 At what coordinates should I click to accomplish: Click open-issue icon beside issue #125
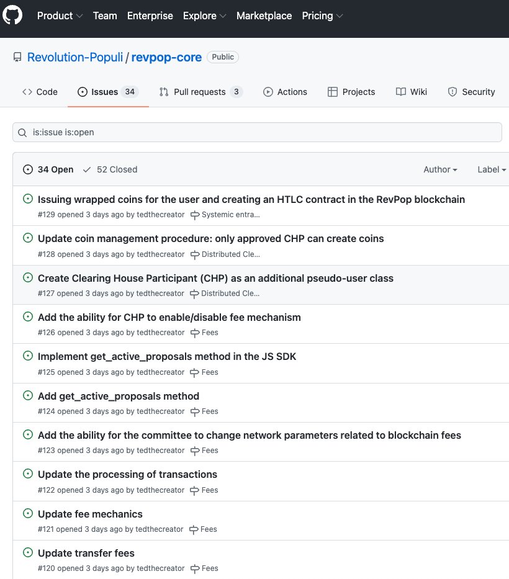(28, 356)
